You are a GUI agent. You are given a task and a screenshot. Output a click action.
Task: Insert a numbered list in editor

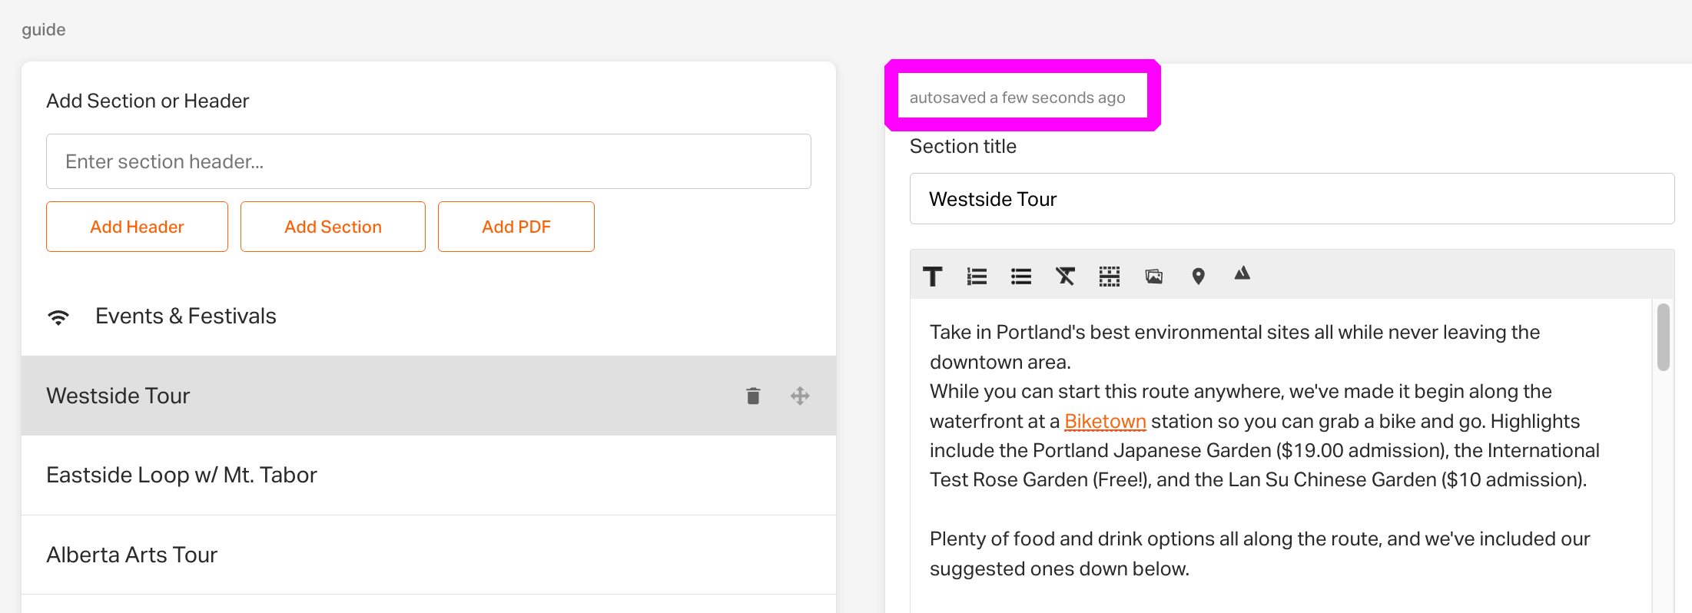(977, 276)
